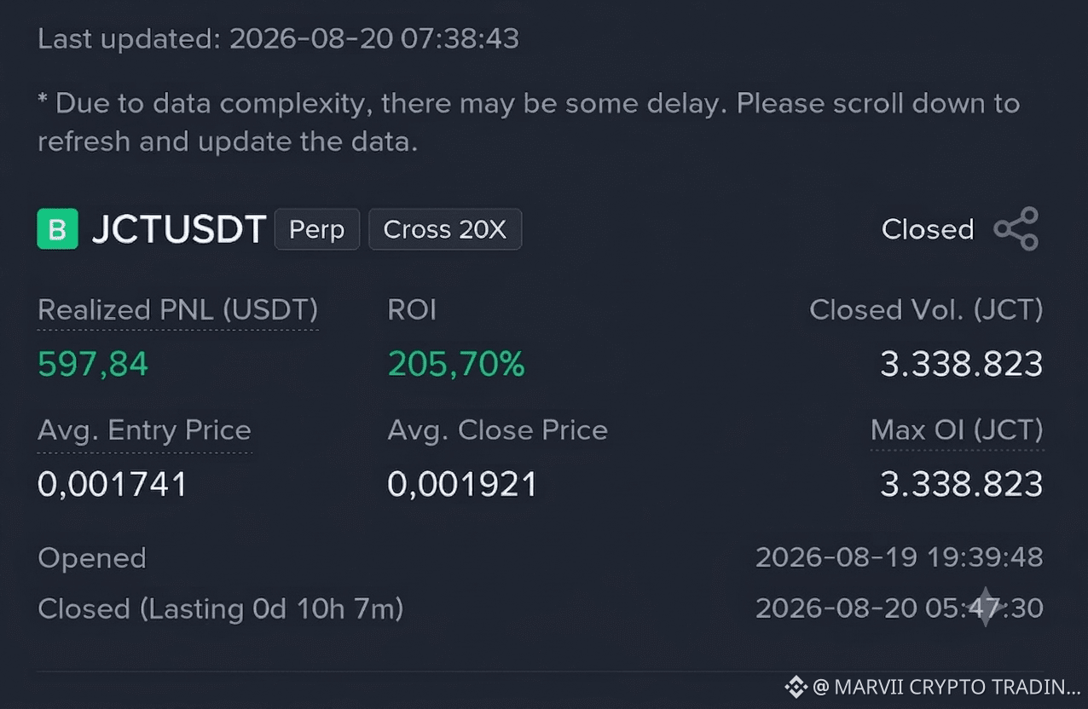
Task: Click the ROI label
Action: pyautogui.click(x=412, y=310)
